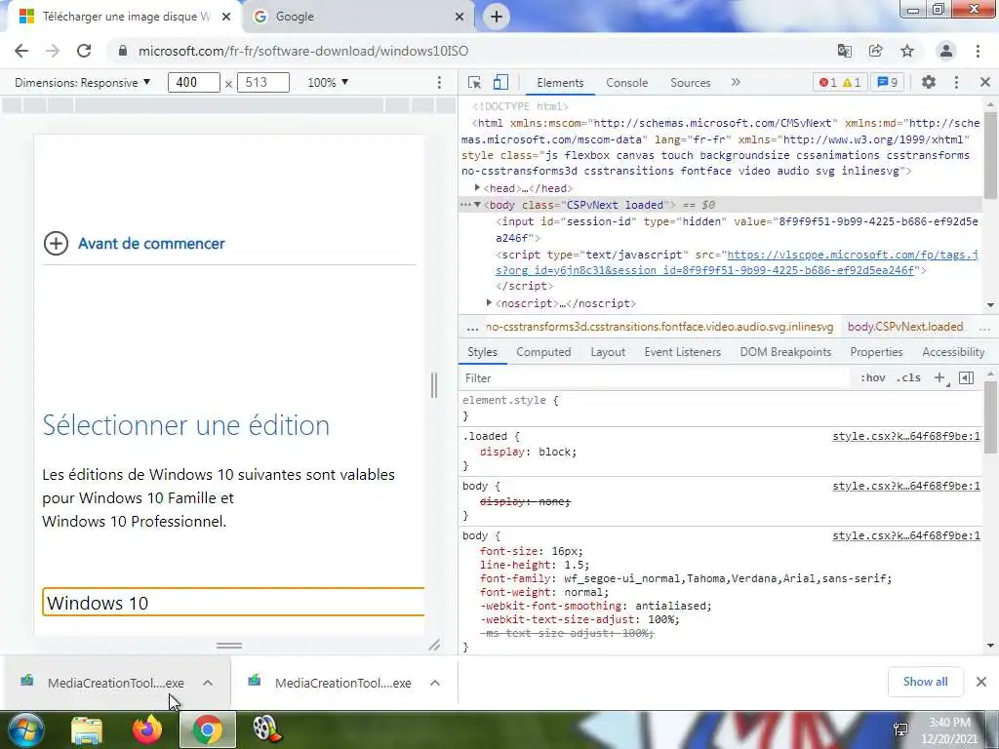Open menu arrow of first MediaCreationTool download
The width and height of the screenshot is (999, 749).
point(208,683)
